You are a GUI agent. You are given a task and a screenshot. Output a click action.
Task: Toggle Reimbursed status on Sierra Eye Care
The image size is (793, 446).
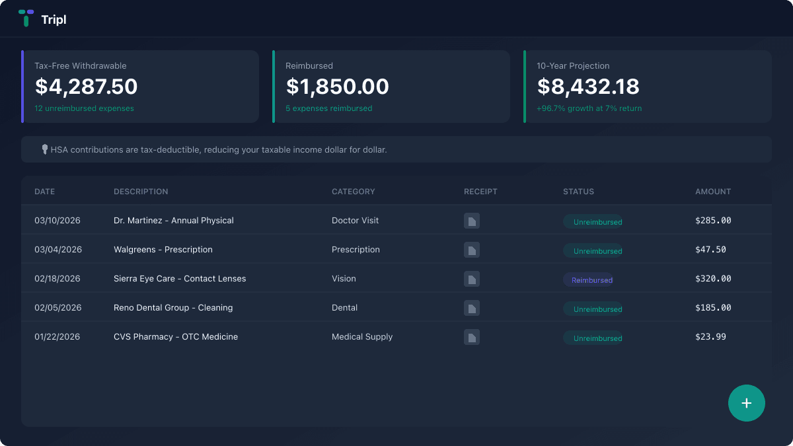pos(588,280)
